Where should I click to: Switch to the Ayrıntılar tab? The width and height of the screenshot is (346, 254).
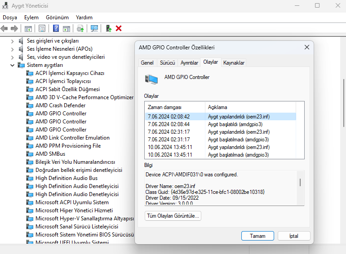[189, 63]
